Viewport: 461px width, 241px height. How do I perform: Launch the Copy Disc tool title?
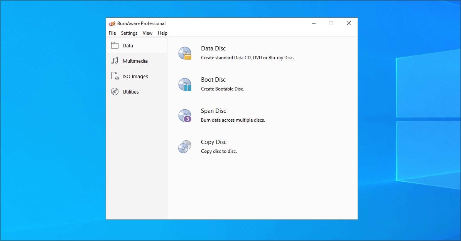pos(214,142)
